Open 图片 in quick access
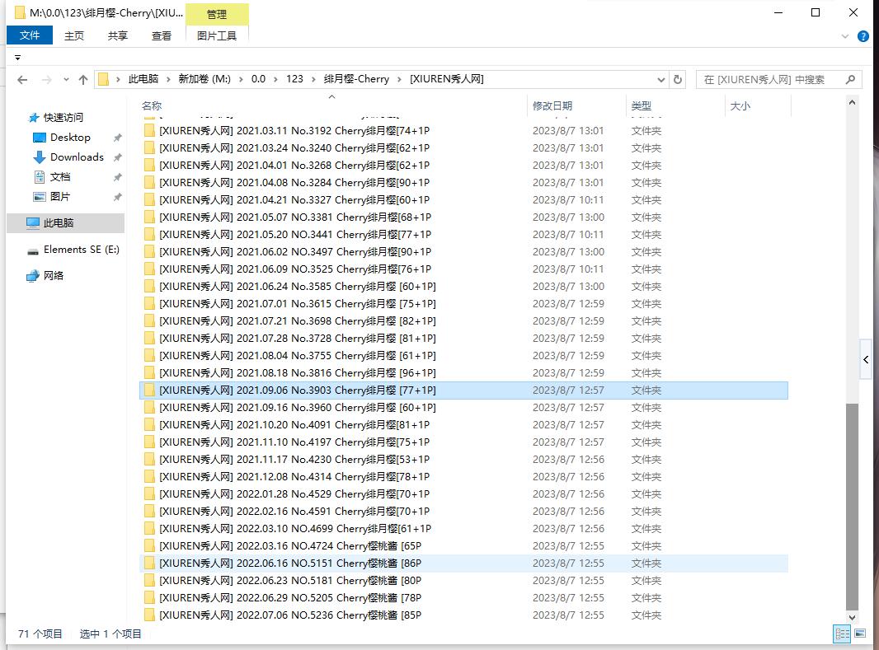Image resolution: width=879 pixels, height=650 pixels. 60,197
